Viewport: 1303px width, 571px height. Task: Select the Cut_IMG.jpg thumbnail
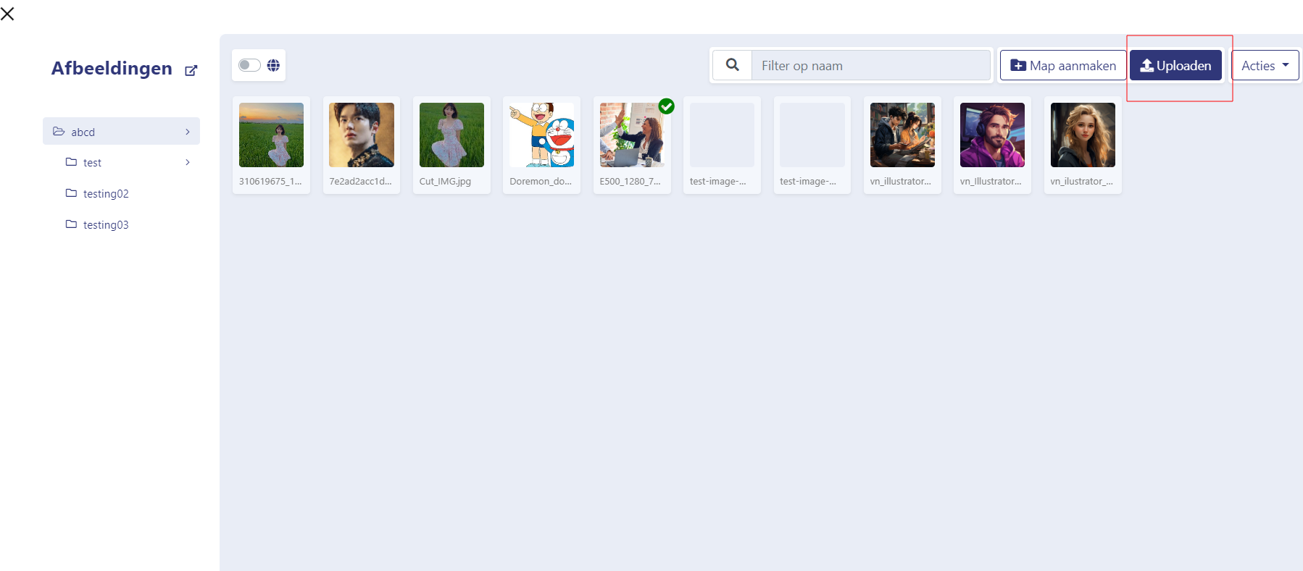coord(451,135)
